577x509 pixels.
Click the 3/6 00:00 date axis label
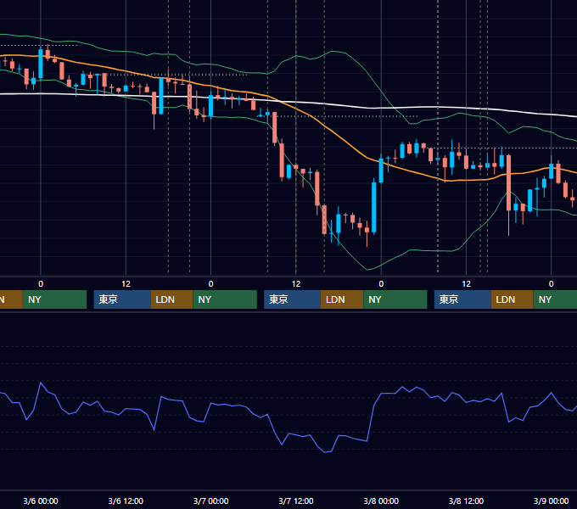[41, 501]
